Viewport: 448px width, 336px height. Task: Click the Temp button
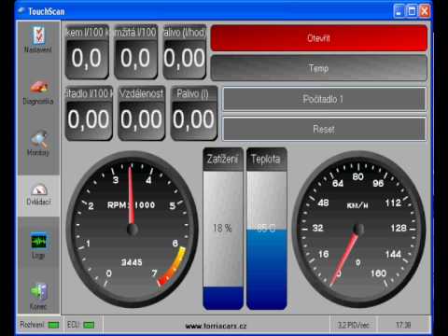pos(319,68)
